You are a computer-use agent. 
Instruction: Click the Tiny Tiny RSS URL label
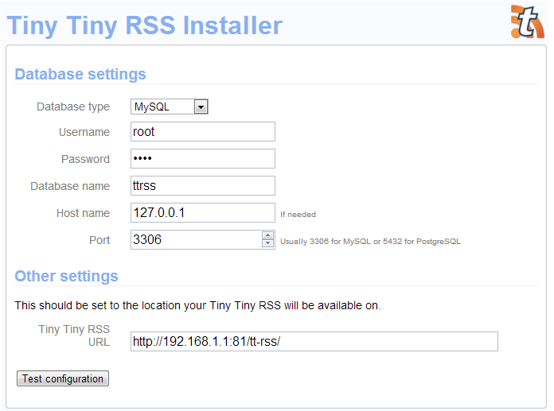click(74, 335)
